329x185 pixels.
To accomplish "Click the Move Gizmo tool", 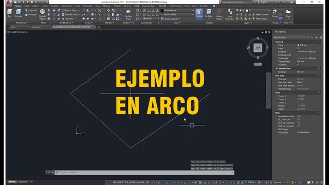I will (x=219, y=14).
